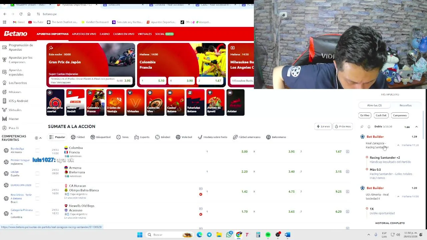Open the Tutoriales Betano tile
427x240 pixels.
click(195, 102)
